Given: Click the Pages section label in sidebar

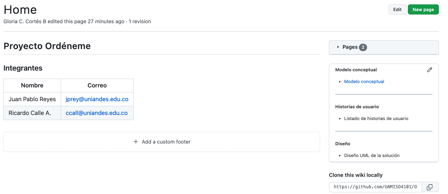Looking at the screenshot, I should 350,47.
